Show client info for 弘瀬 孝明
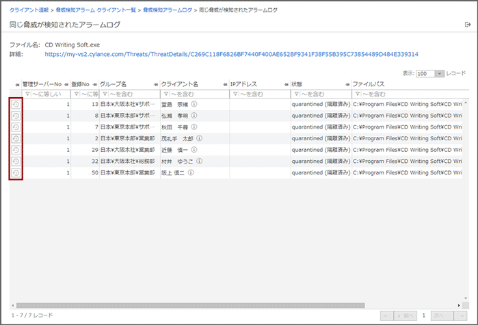 (194, 116)
